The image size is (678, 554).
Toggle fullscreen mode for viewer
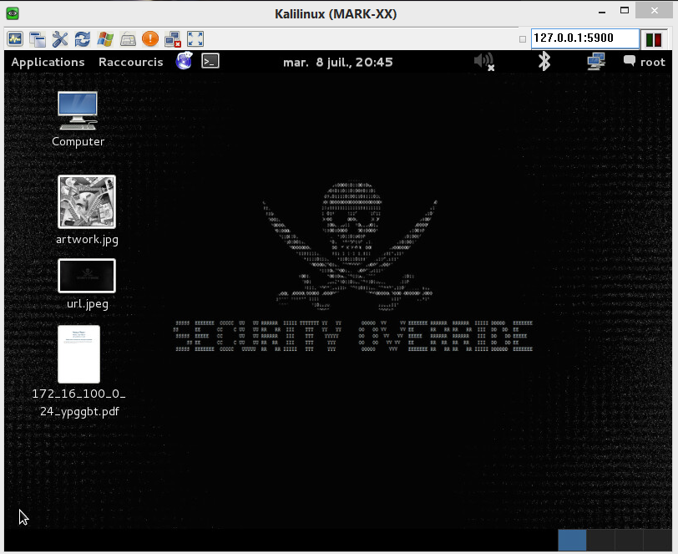[195, 39]
